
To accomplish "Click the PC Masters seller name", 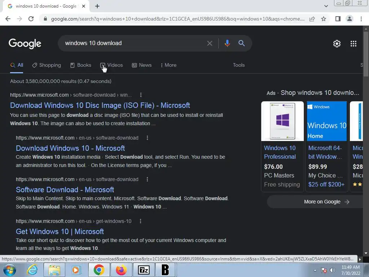I will (279, 176).
